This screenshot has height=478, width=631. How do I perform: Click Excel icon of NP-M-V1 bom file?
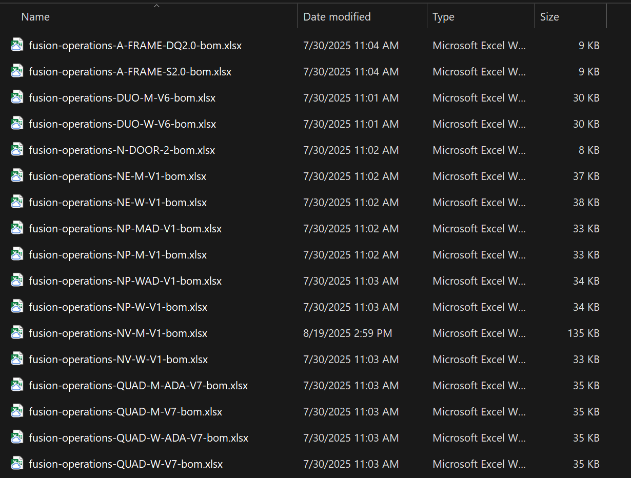pos(17,254)
